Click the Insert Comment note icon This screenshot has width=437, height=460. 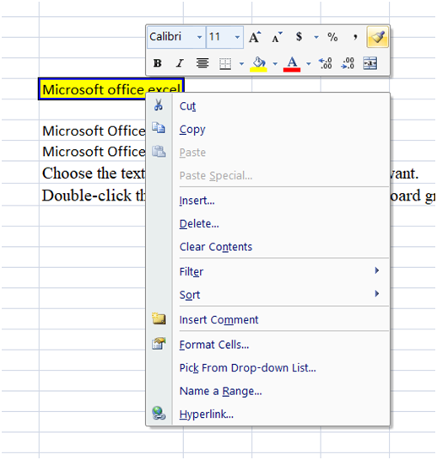[x=159, y=318]
